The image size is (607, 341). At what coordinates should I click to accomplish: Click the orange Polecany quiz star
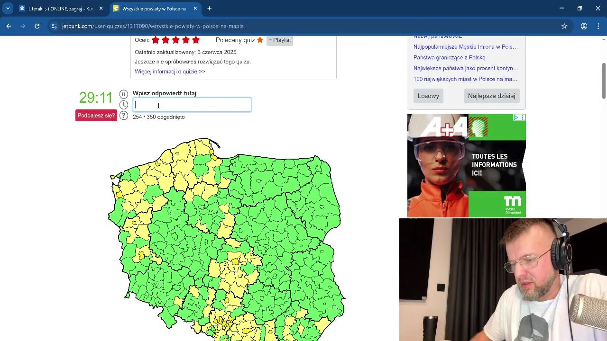[260, 40]
